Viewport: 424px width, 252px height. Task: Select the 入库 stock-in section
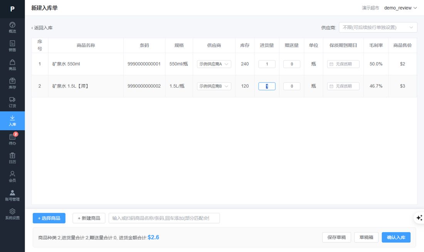12,121
